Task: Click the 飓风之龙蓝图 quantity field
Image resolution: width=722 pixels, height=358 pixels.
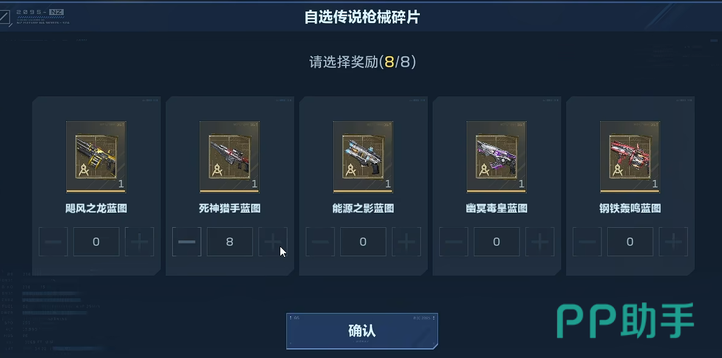Action: click(96, 242)
